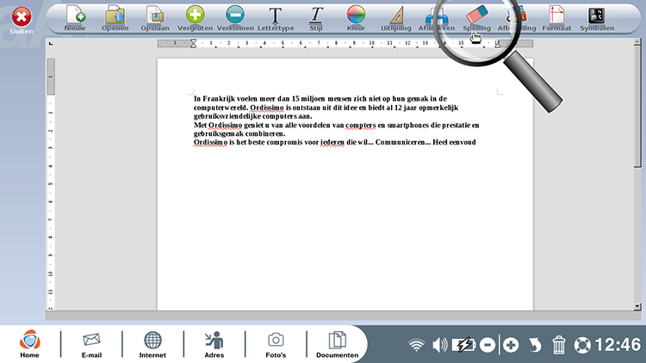Click the battery charging indicator
This screenshot has height=363, width=646.
(463, 345)
